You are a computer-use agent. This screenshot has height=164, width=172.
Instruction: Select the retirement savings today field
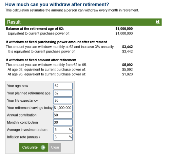coord(63,108)
